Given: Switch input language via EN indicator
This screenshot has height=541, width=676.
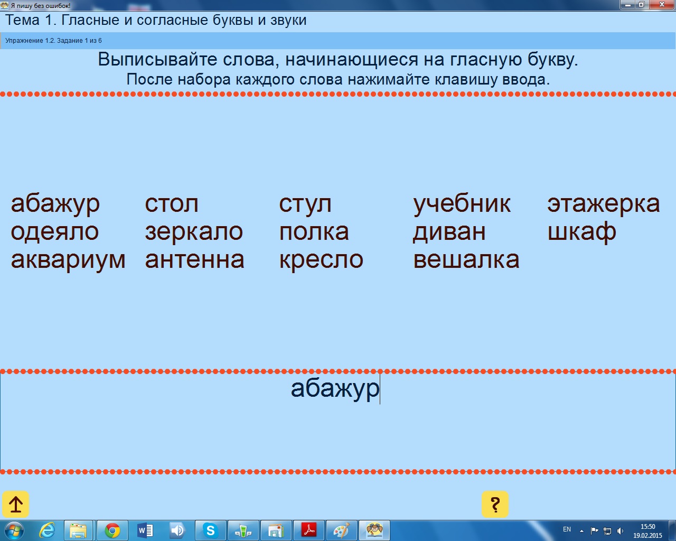Looking at the screenshot, I should 567,529.
